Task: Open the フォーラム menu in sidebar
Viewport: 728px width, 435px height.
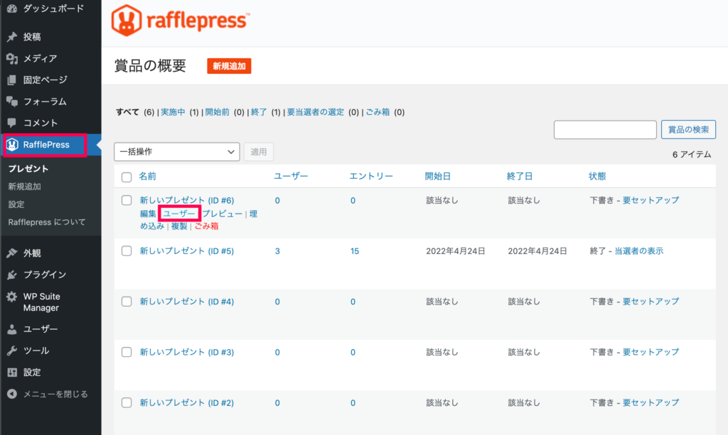Action: point(45,101)
